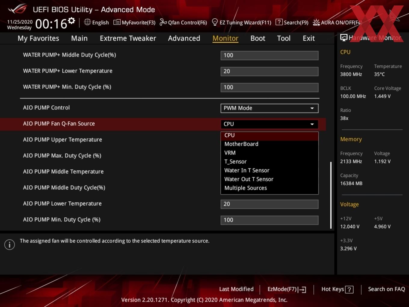Open Qfan Control(F6) fan icon
409x307 pixels.
tap(163, 22)
